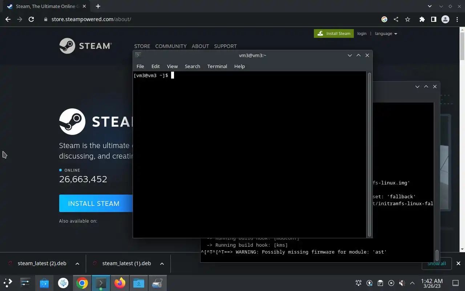
Task: Expand the language dropdown
Action: point(386,33)
